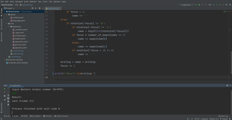Open the esperanto run configuration dropdown
The height and width of the screenshot is (120, 232).
click(x=186, y=5)
